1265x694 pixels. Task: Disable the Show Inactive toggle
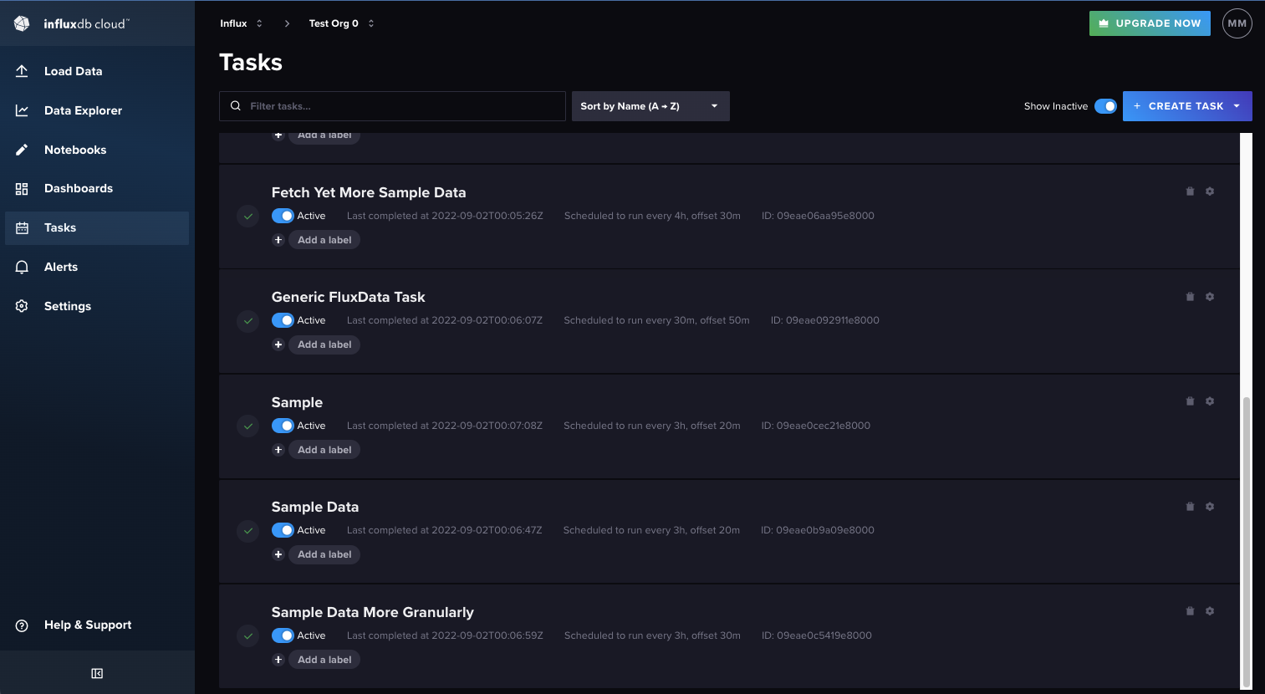click(x=1105, y=106)
